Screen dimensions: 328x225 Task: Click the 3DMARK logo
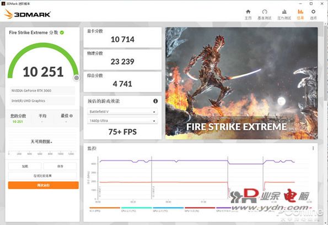(28, 14)
